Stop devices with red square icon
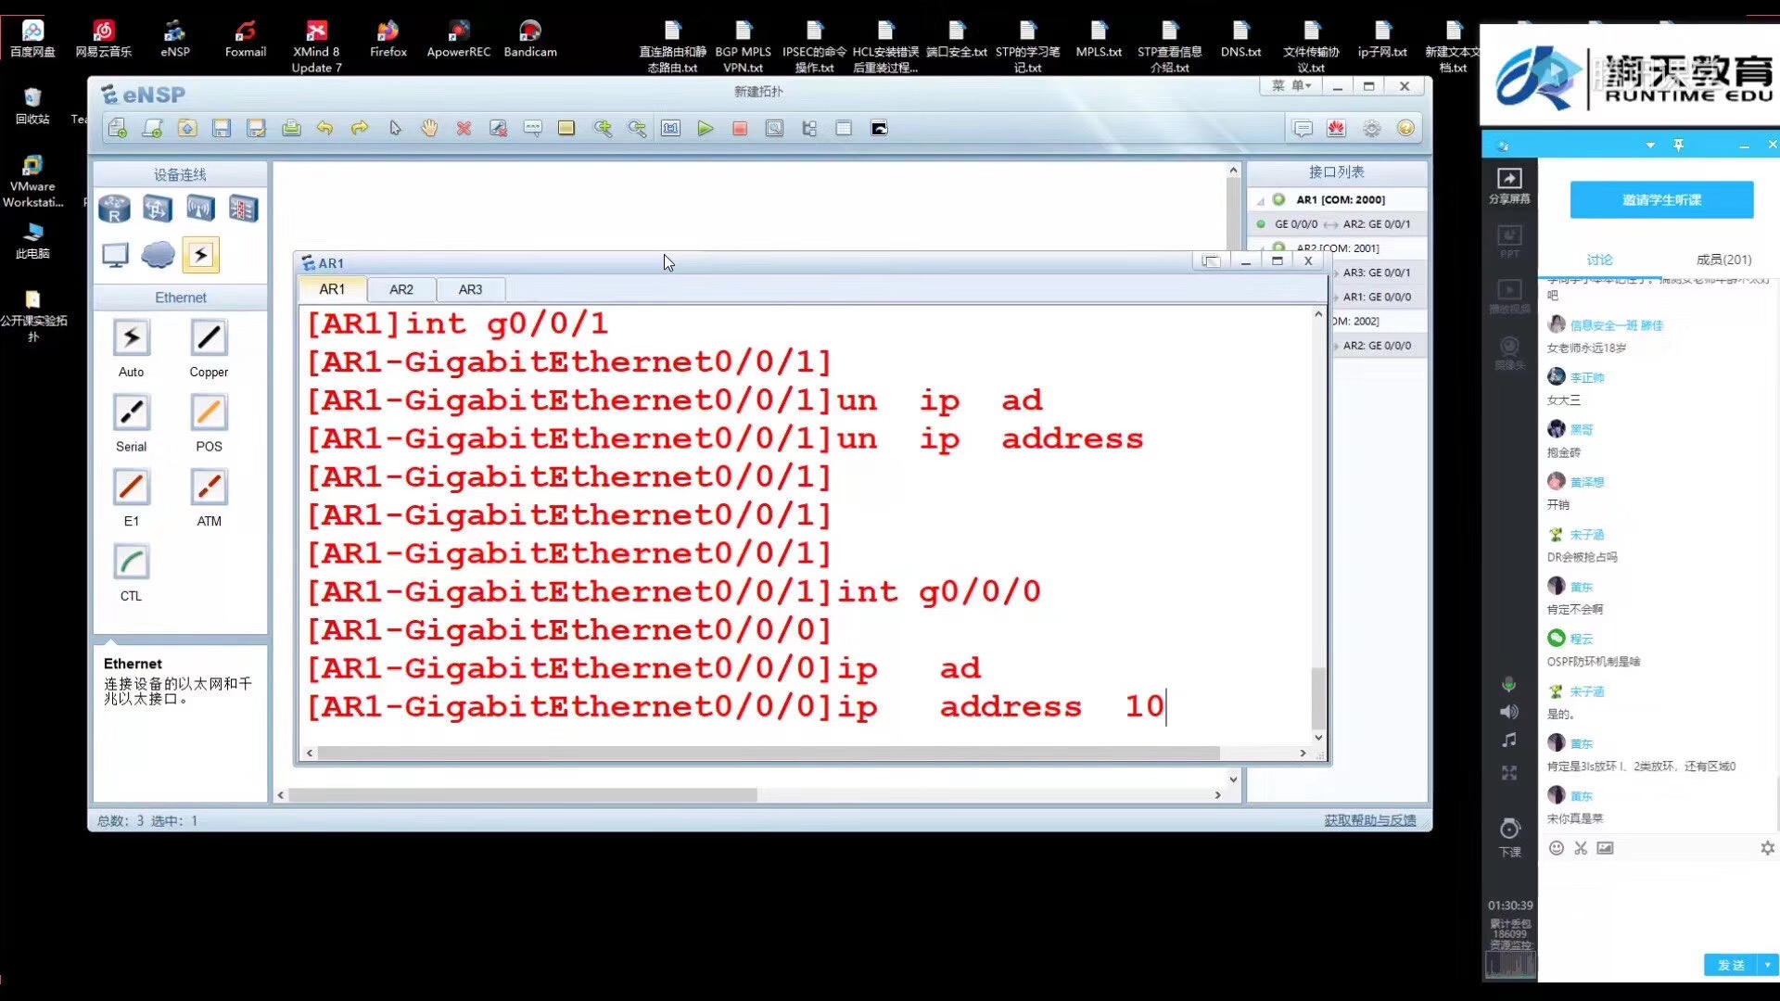 740,129
